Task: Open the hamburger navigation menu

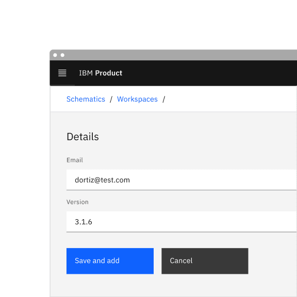Action: coord(62,73)
